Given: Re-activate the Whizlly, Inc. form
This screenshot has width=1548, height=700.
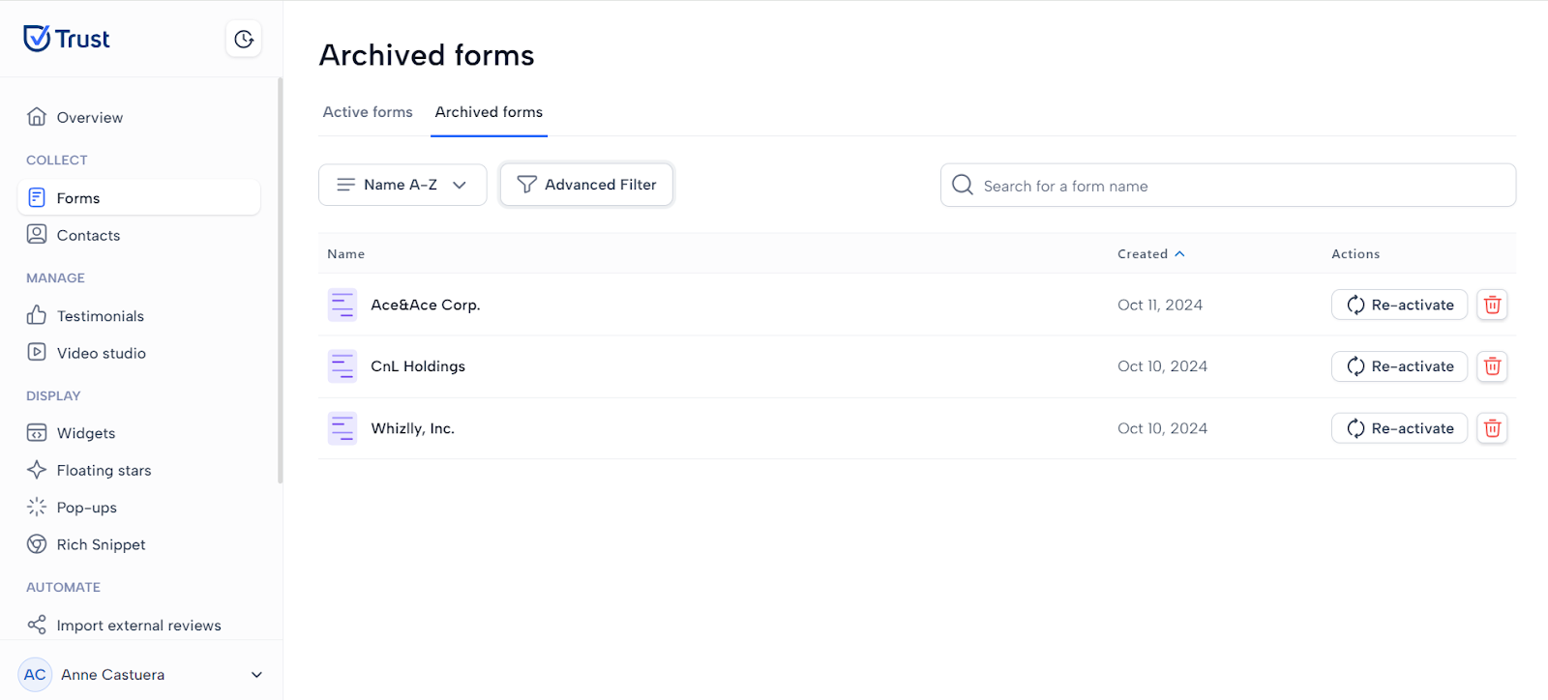Looking at the screenshot, I should pyautogui.click(x=1399, y=428).
